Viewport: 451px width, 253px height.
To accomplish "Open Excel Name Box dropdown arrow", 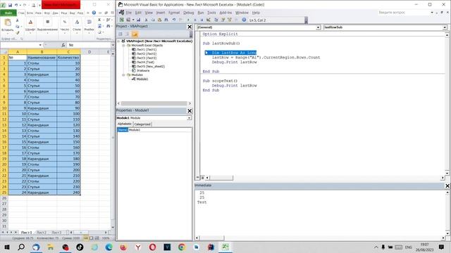I will [x=40, y=45].
